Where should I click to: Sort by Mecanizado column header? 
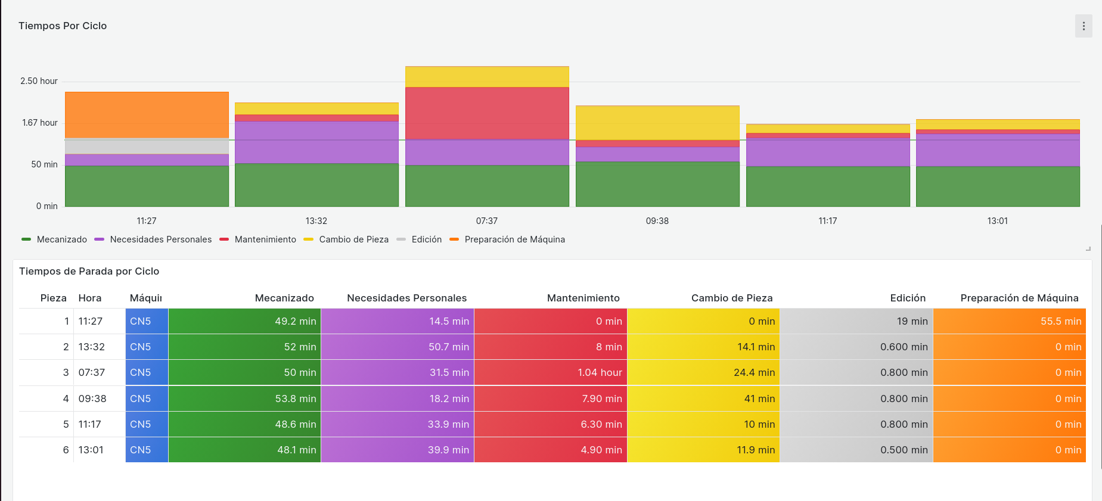284,298
